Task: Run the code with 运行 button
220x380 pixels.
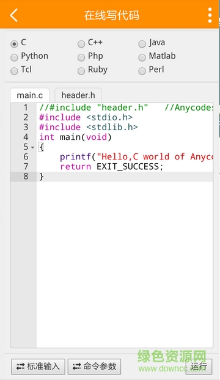Action: point(199,367)
